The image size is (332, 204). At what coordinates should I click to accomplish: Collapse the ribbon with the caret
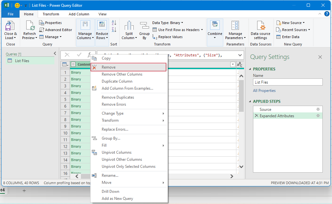coord(320,14)
